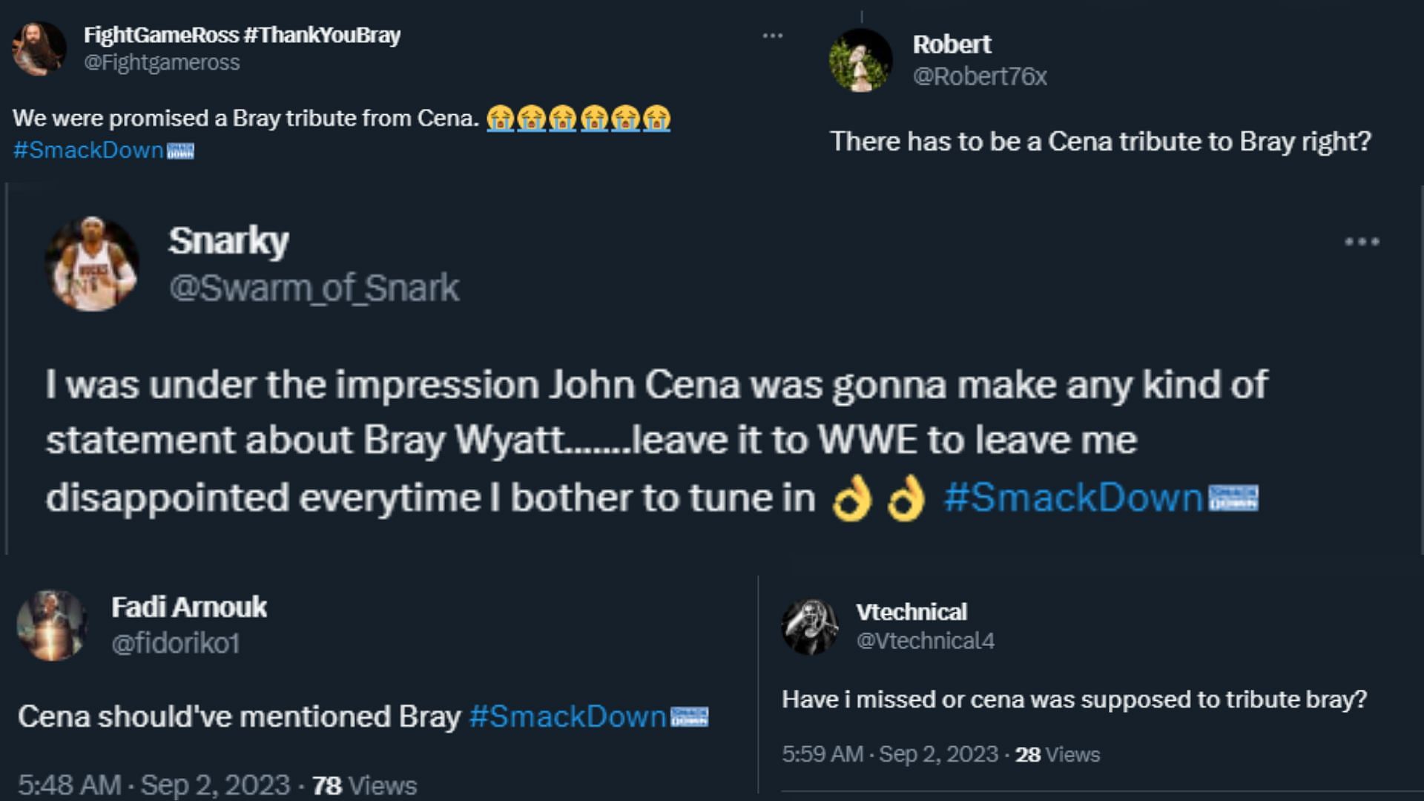Click #SmackDown hashtag in FightGameRoss tweet
1424x801 pixels.
[x=88, y=150]
